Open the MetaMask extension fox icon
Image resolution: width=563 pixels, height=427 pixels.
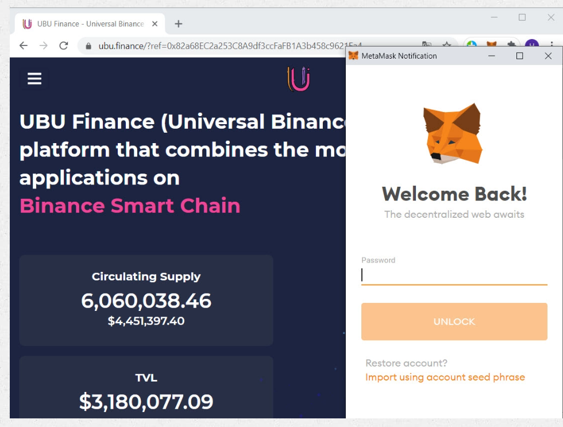[491, 44]
